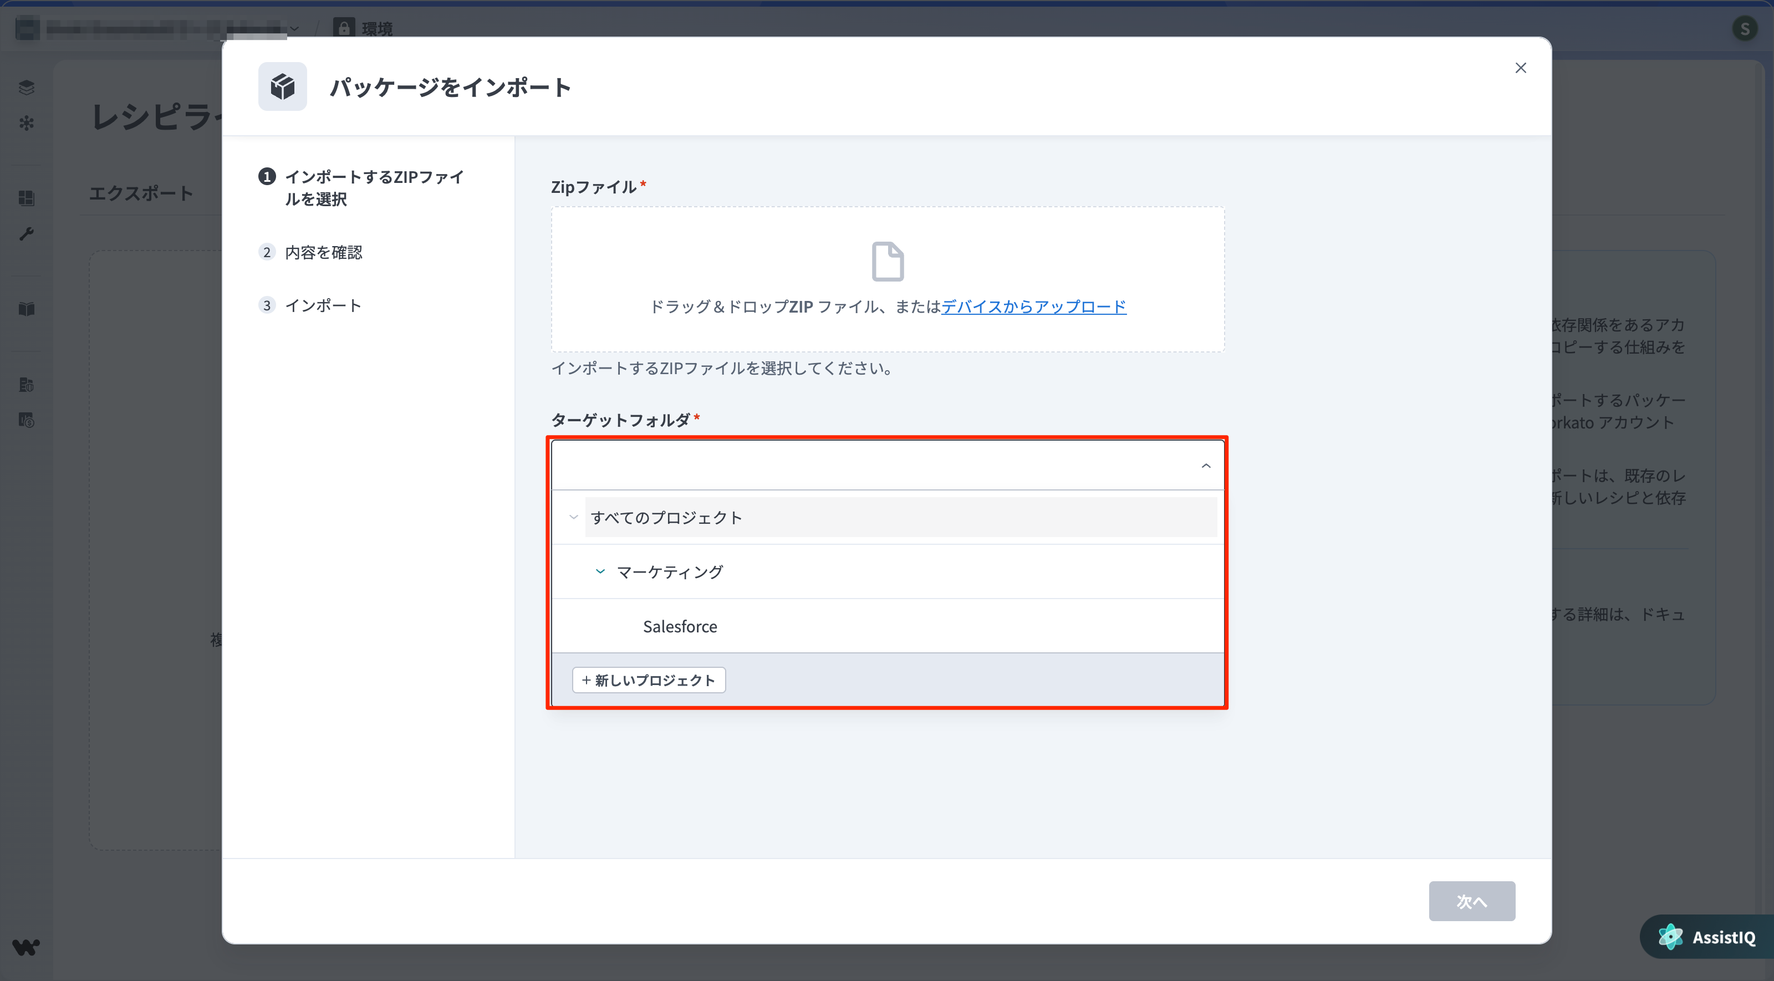The height and width of the screenshot is (981, 1774).
Task: Click the Workato logo at sidebar bottom
Action: click(x=26, y=947)
